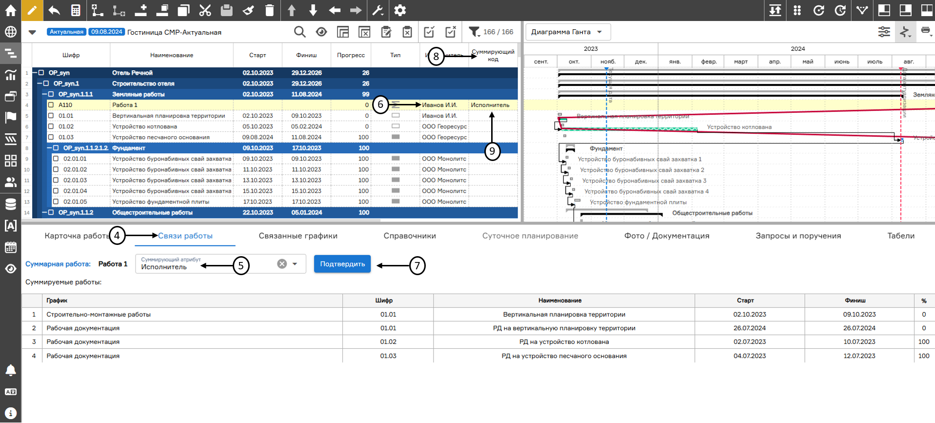Click the undo arrow icon
Screen dimensions: 935x423
tap(54, 10)
